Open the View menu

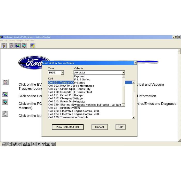[x=27, y=41]
